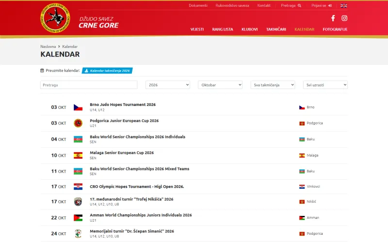Open the Dokumenti link

[198, 5]
